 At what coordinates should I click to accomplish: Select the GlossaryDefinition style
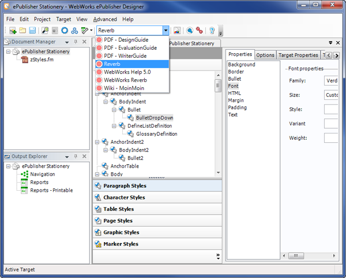(x=156, y=134)
